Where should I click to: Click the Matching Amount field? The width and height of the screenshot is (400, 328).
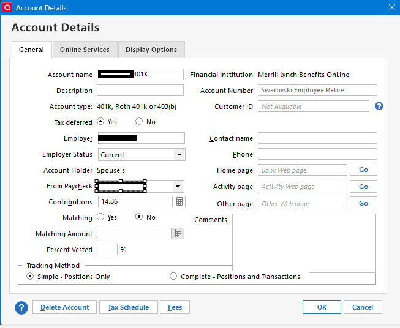[x=134, y=233]
